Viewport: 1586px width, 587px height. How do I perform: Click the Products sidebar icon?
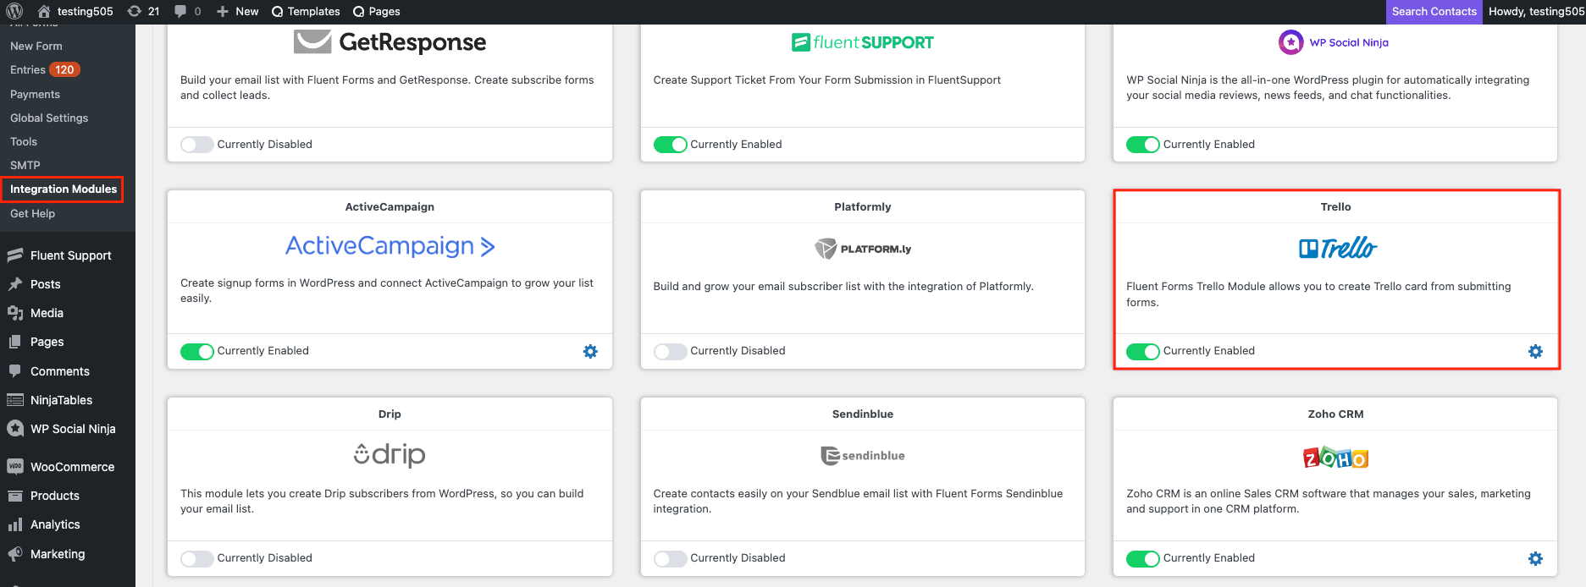pyautogui.click(x=15, y=496)
